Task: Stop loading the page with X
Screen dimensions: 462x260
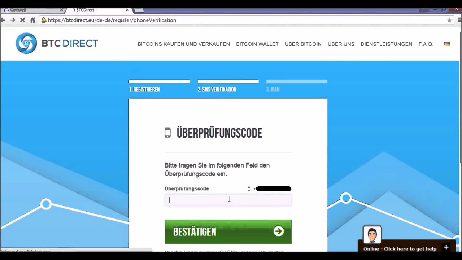Action: (x=22, y=20)
